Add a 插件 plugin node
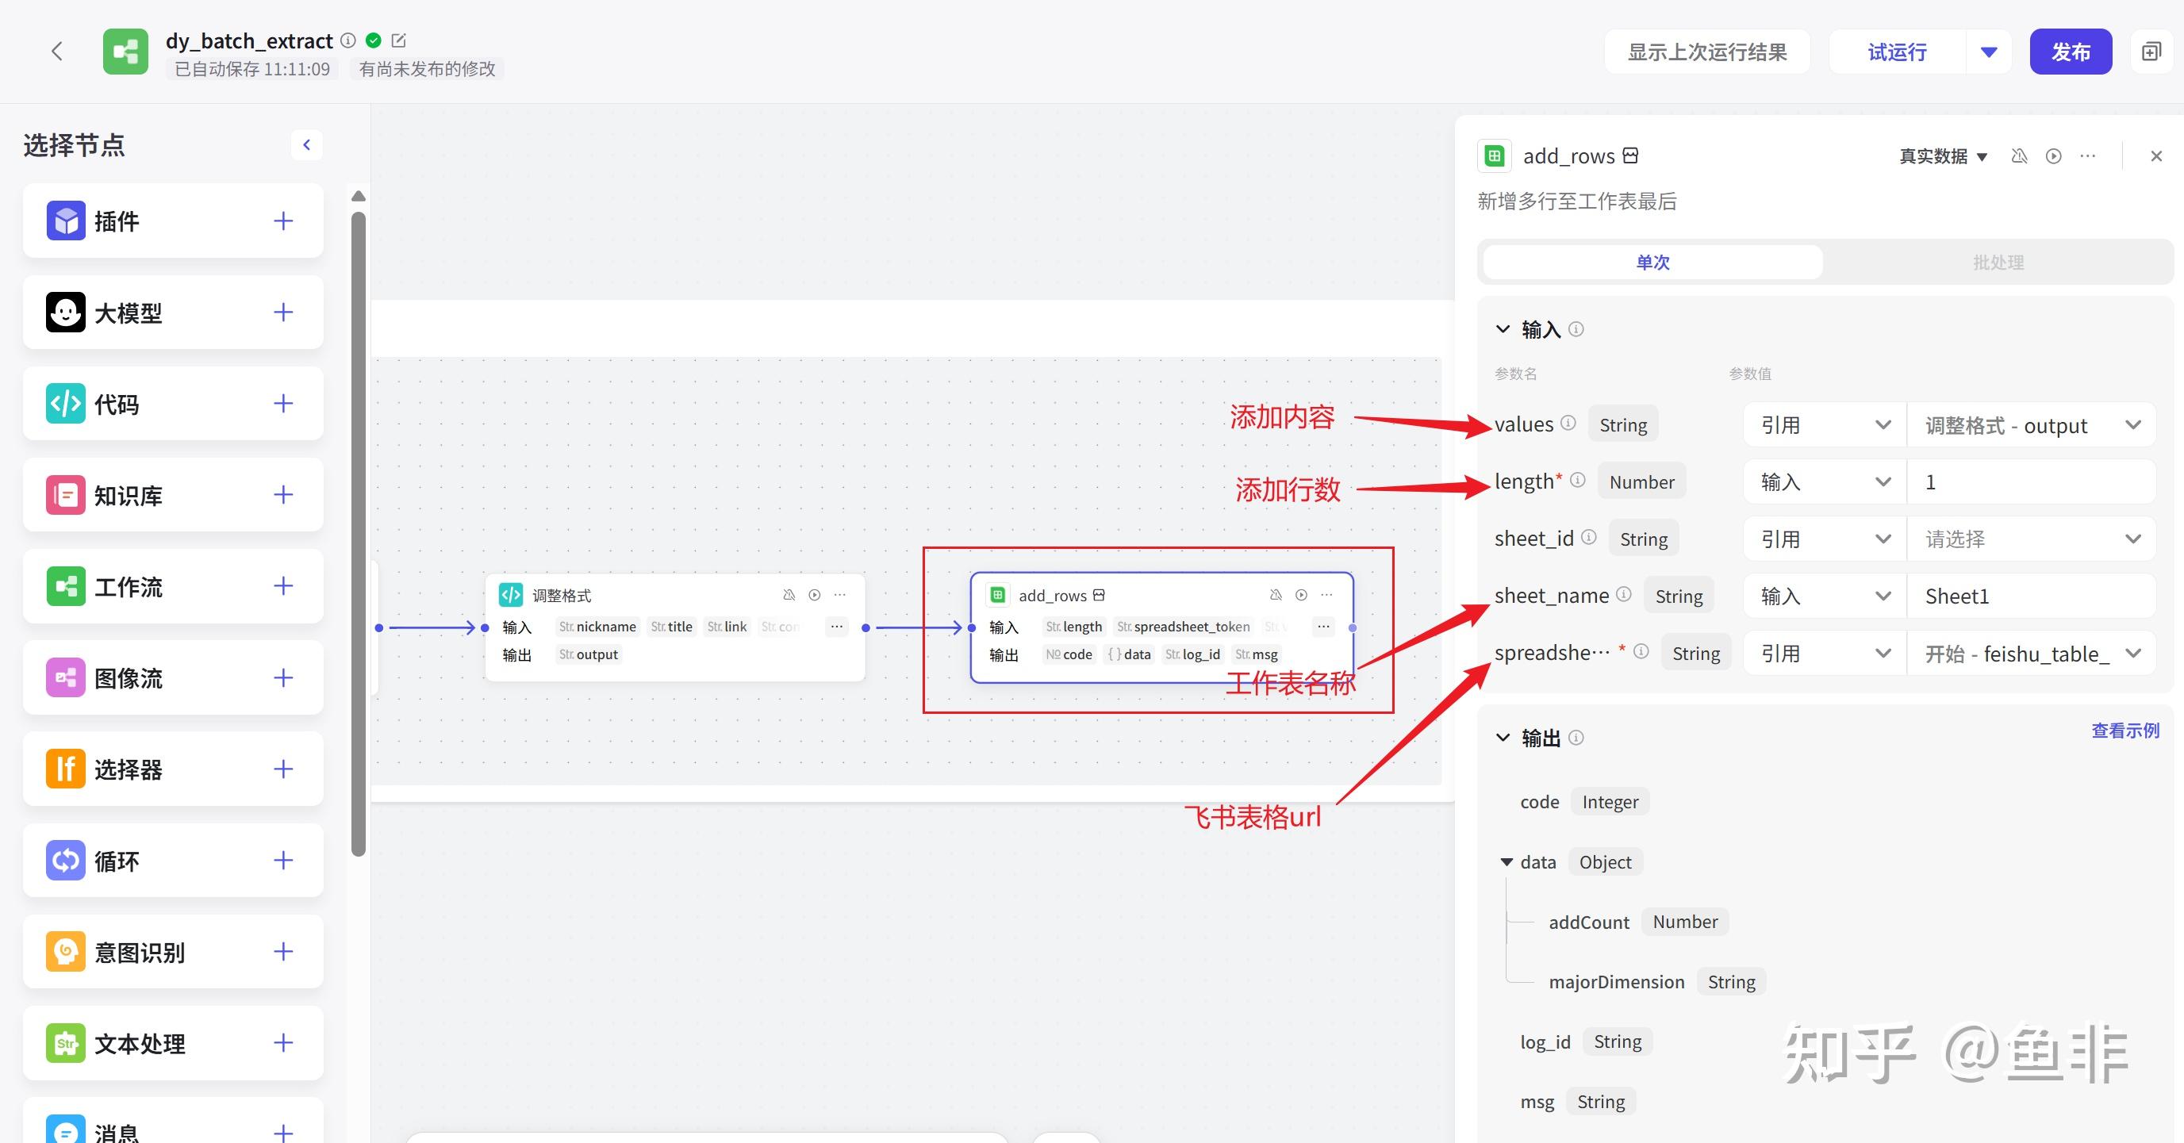 coord(283,221)
